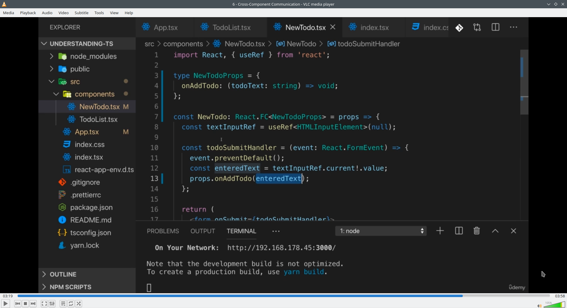This screenshot has height=308, width=567.
Task: Toggle fullscreen video mode
Action: click(x=44, y=304)
